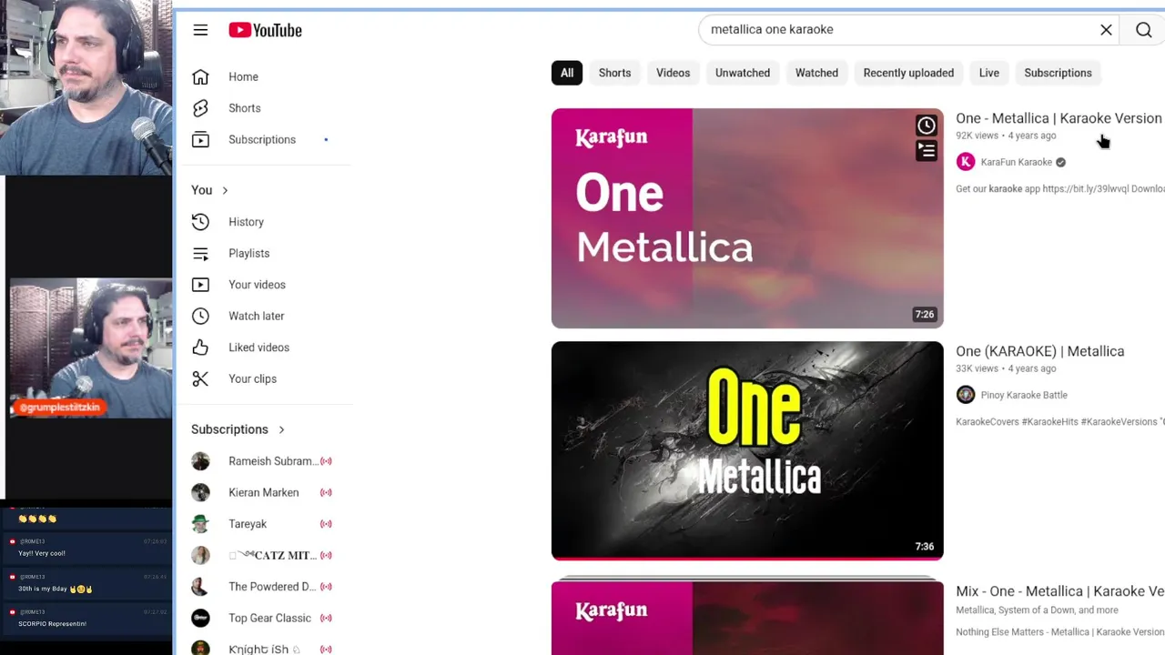Expand the You section chevron

tap(225, 190)
